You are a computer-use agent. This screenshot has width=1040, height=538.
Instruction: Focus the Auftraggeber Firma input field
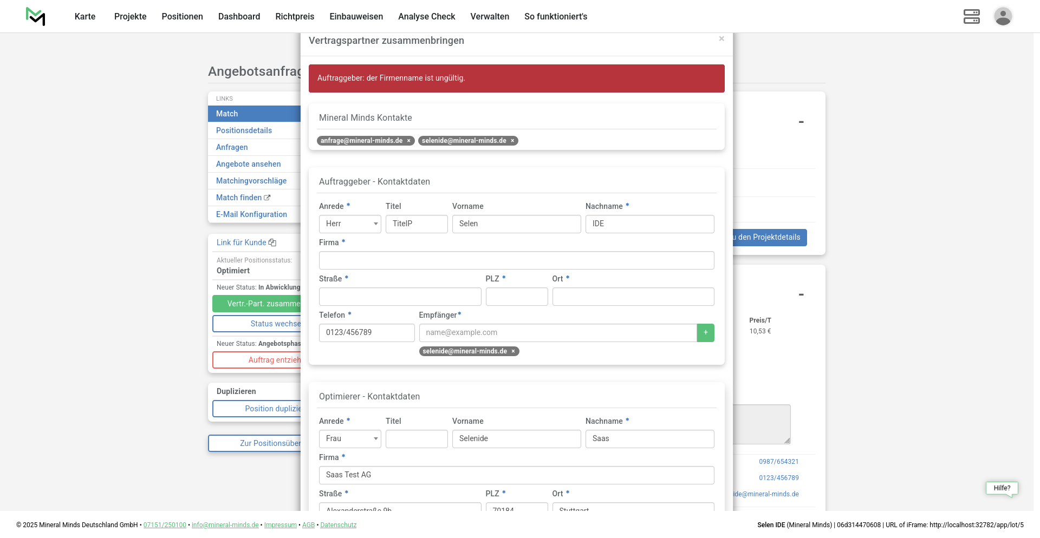pyautogui.click(x=516, y=260)
